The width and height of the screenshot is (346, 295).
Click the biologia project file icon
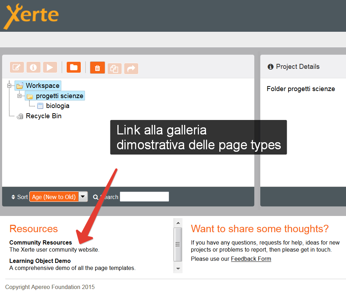tap(40, 106)
